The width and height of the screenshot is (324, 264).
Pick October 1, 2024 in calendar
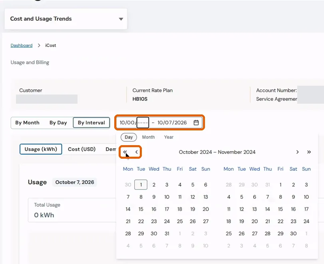pyautogui.click(x=141, y=185)
